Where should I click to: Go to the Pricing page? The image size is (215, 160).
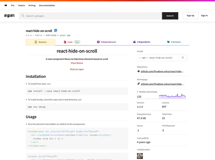(x=32, y=6)
